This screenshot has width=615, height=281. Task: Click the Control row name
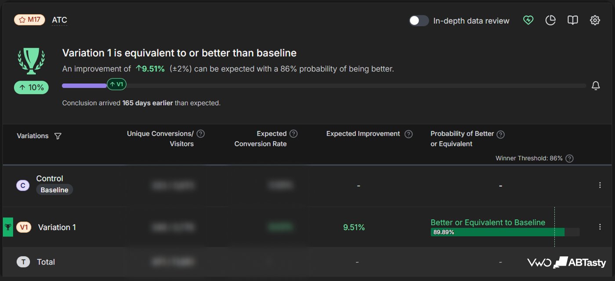[x=50, y=179]
